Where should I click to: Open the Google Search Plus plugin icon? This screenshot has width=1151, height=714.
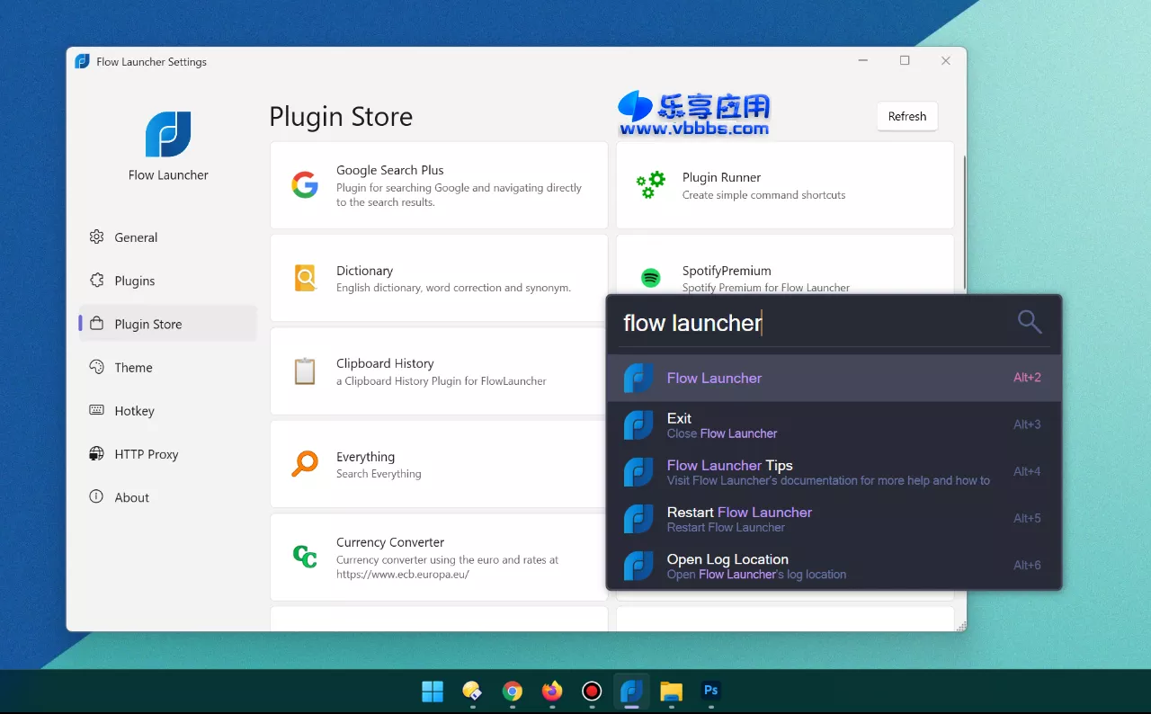click(305, 185)
